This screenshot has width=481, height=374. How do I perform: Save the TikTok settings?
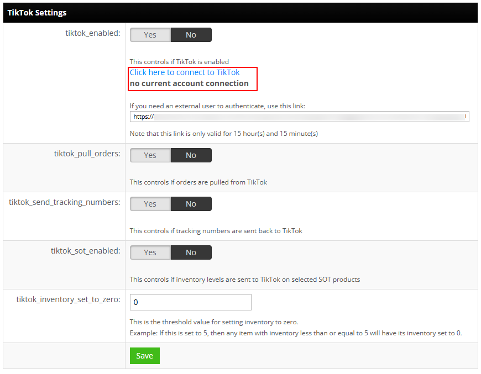(x=145, y=356)
